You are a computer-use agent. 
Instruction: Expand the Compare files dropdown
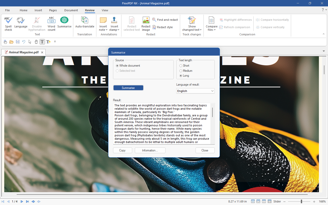pyautogui.click(x=211, y=30)
